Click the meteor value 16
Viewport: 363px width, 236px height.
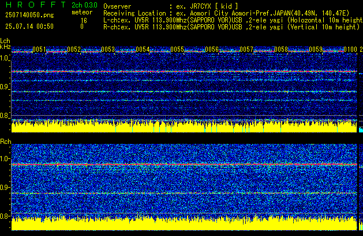click(x=84, y=21)
